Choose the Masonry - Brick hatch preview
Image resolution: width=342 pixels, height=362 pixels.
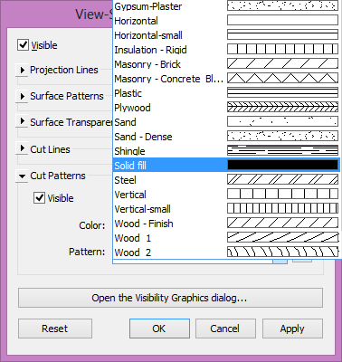[x=282, y=63]
